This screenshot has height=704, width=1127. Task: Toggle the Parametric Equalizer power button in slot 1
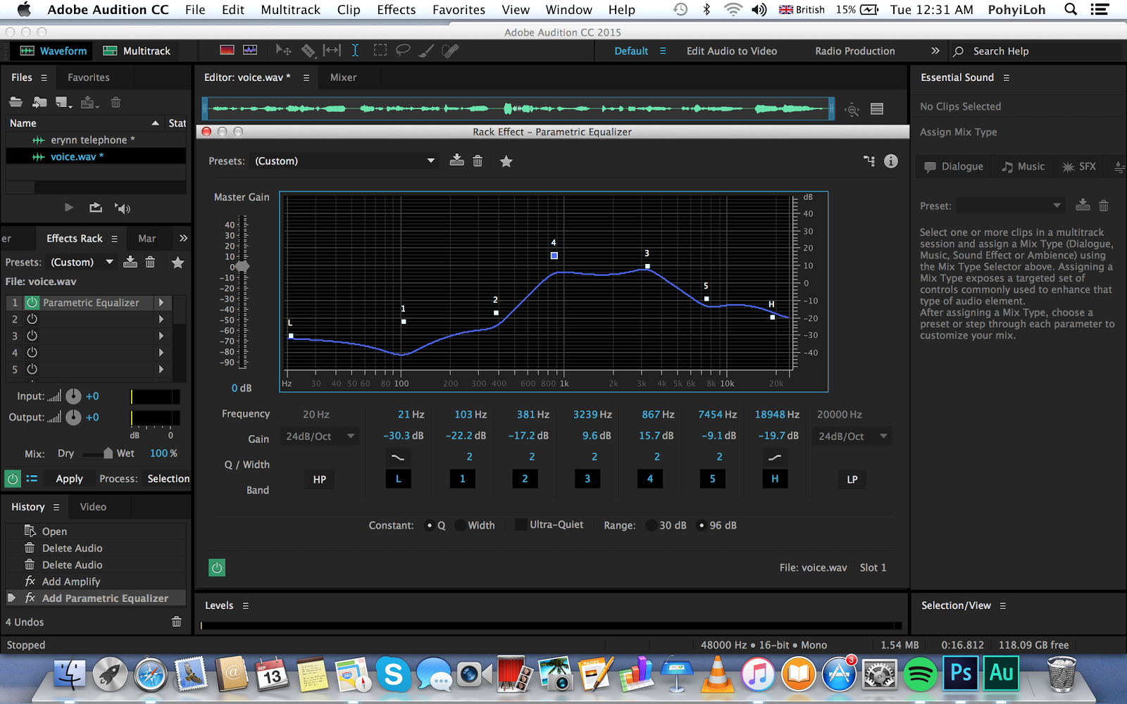(32, 302)
